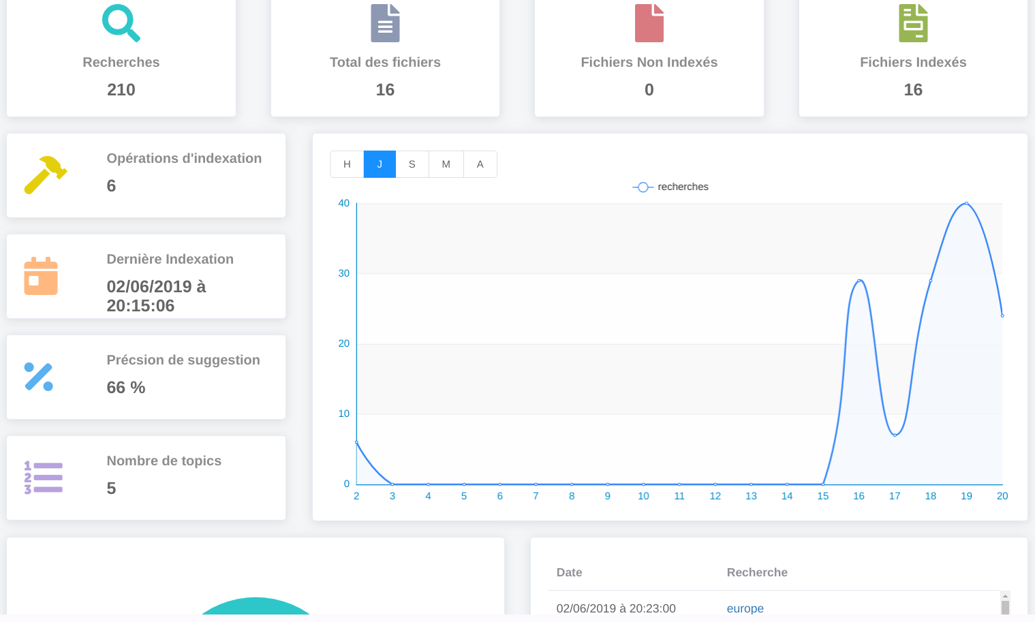This screenshot has width=1035, height=622.
Task: Click the chart data point at 2
Action: pos(356,442)
